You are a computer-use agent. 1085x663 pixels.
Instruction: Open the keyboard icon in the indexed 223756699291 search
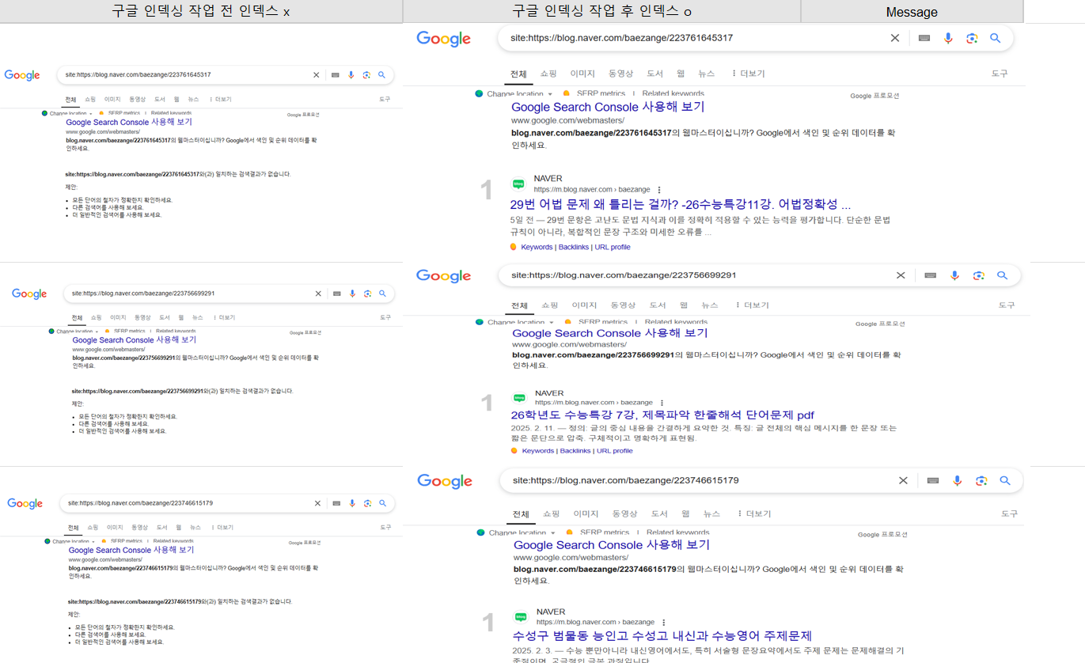pos(931,275)
